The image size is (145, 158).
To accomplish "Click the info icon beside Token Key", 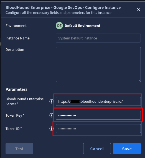I will coord(51,115).
